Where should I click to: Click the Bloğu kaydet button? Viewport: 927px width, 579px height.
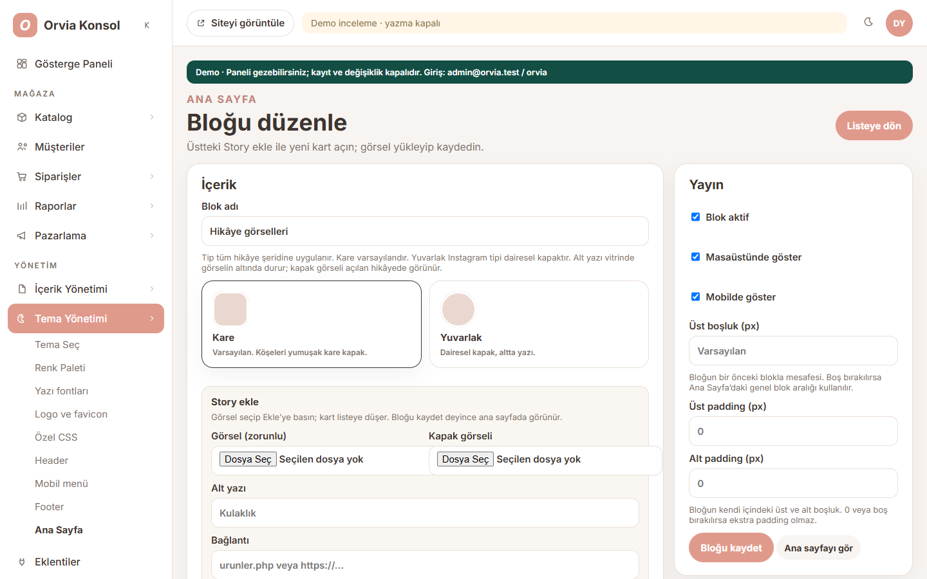[x=731, y=547]
